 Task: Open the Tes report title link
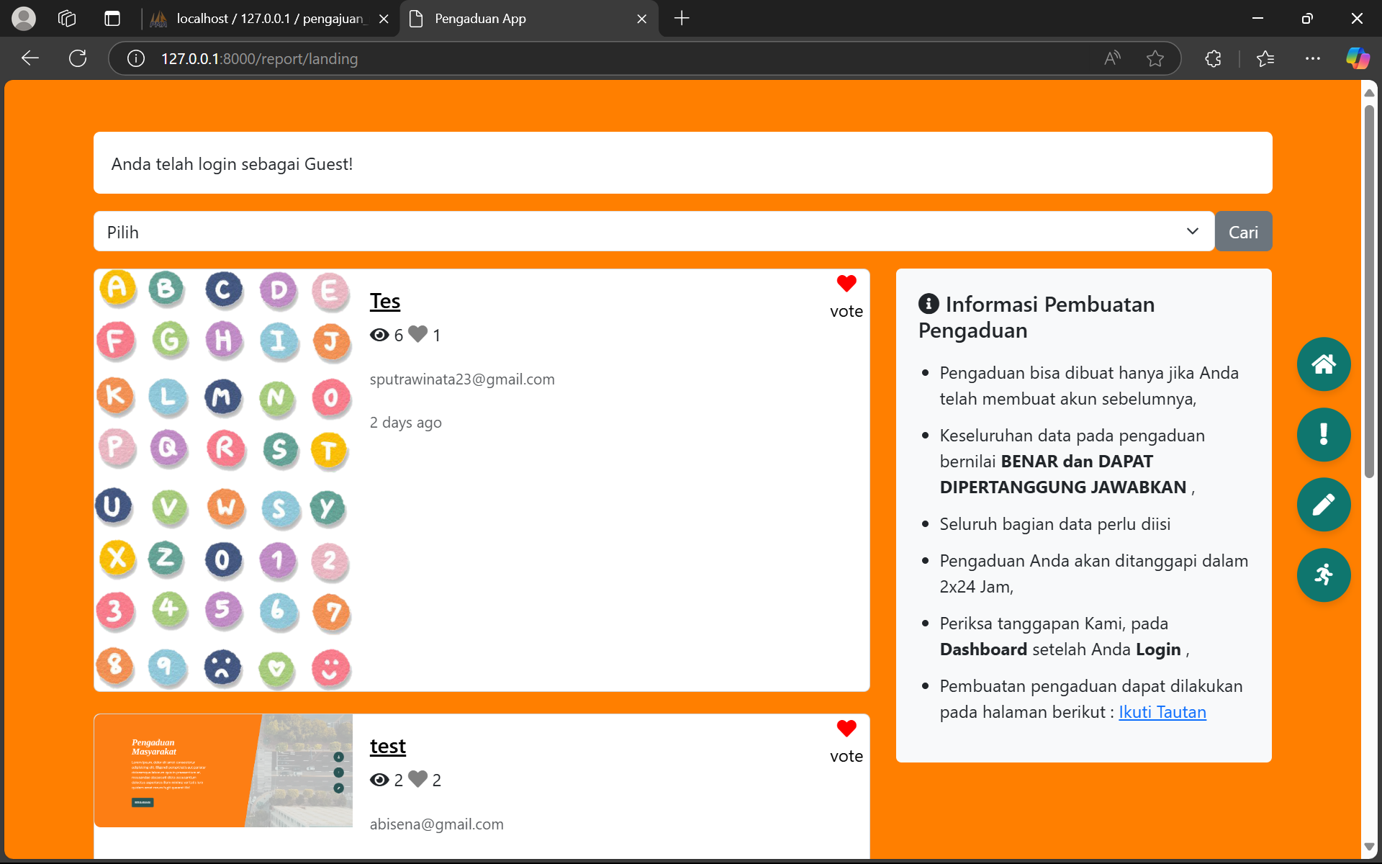[x=384, y=301]
